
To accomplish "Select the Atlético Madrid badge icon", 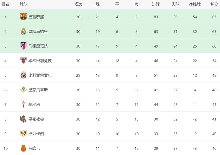I will (x=23, y=46).
